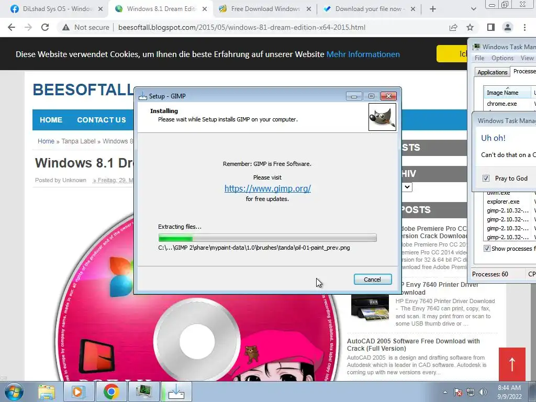The image size is (536, 402).
Task: Click the green extraction progress bar
Action: click(x=267, y=238)
